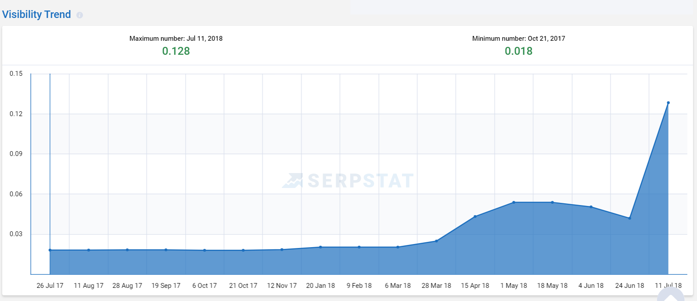
Task: Pick the chart data point for 1 May 18
Action: pos(514,202)
